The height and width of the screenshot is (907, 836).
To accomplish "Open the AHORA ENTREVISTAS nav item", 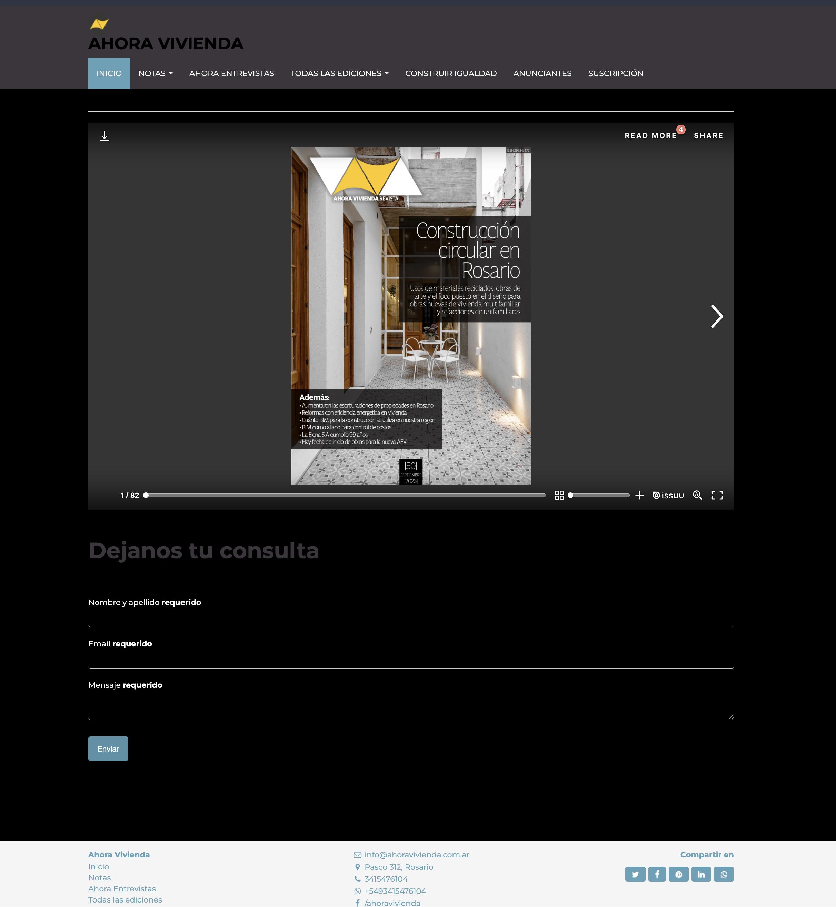I will point(231,73).
